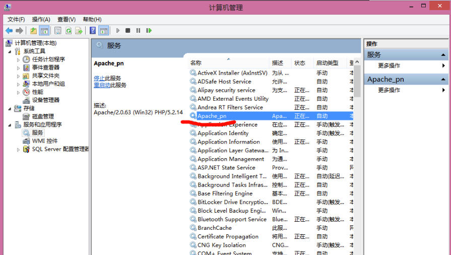Viewport: 451px width, 255px height.
Task: Click 重启动 link to restart service
Action: tap(102, 85)
